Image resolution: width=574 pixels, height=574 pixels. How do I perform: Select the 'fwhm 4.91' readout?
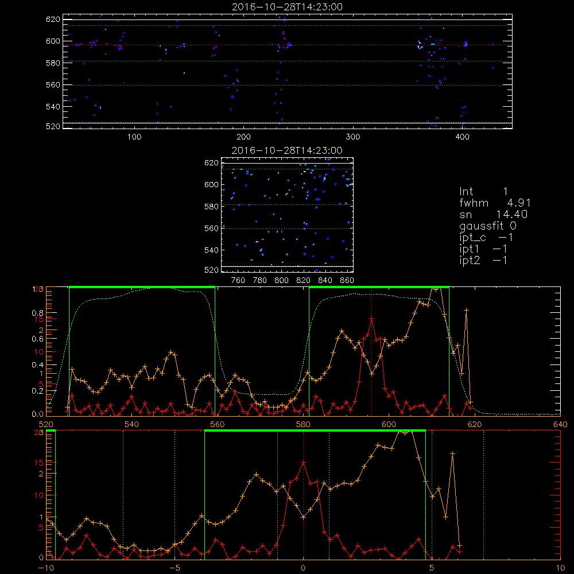[x=495, y=203]
